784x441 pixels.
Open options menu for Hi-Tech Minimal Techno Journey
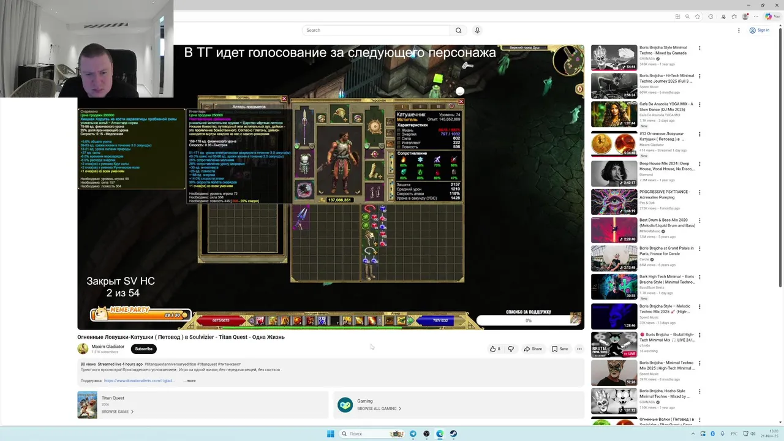pyautogui.click(x=699, y=77)
